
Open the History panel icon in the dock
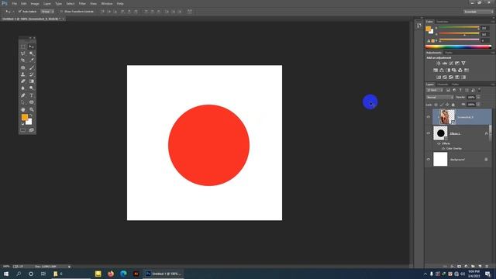[419, 26]
